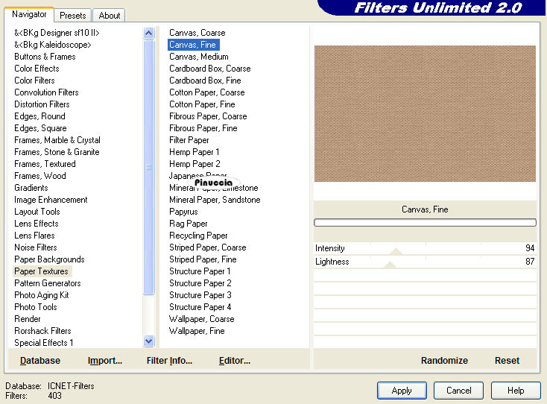Click the Reset button
547x404 pixels.
507,360
